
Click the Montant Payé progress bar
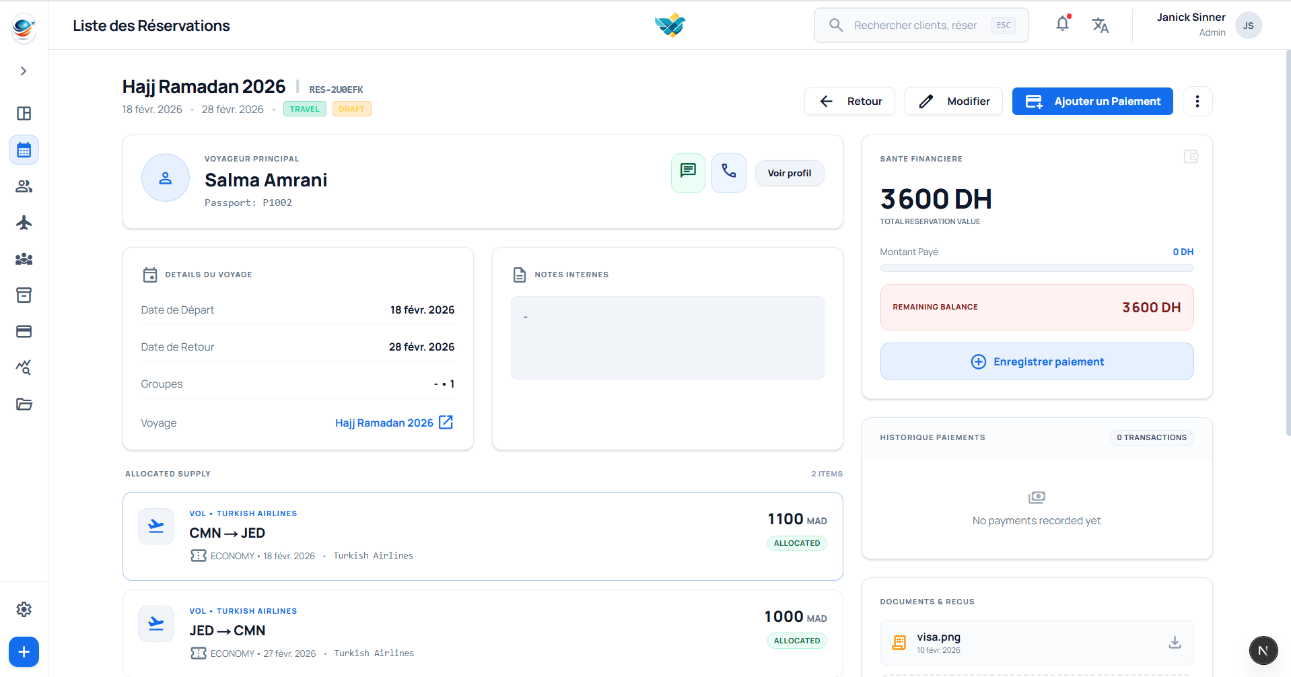point(1037,268)
